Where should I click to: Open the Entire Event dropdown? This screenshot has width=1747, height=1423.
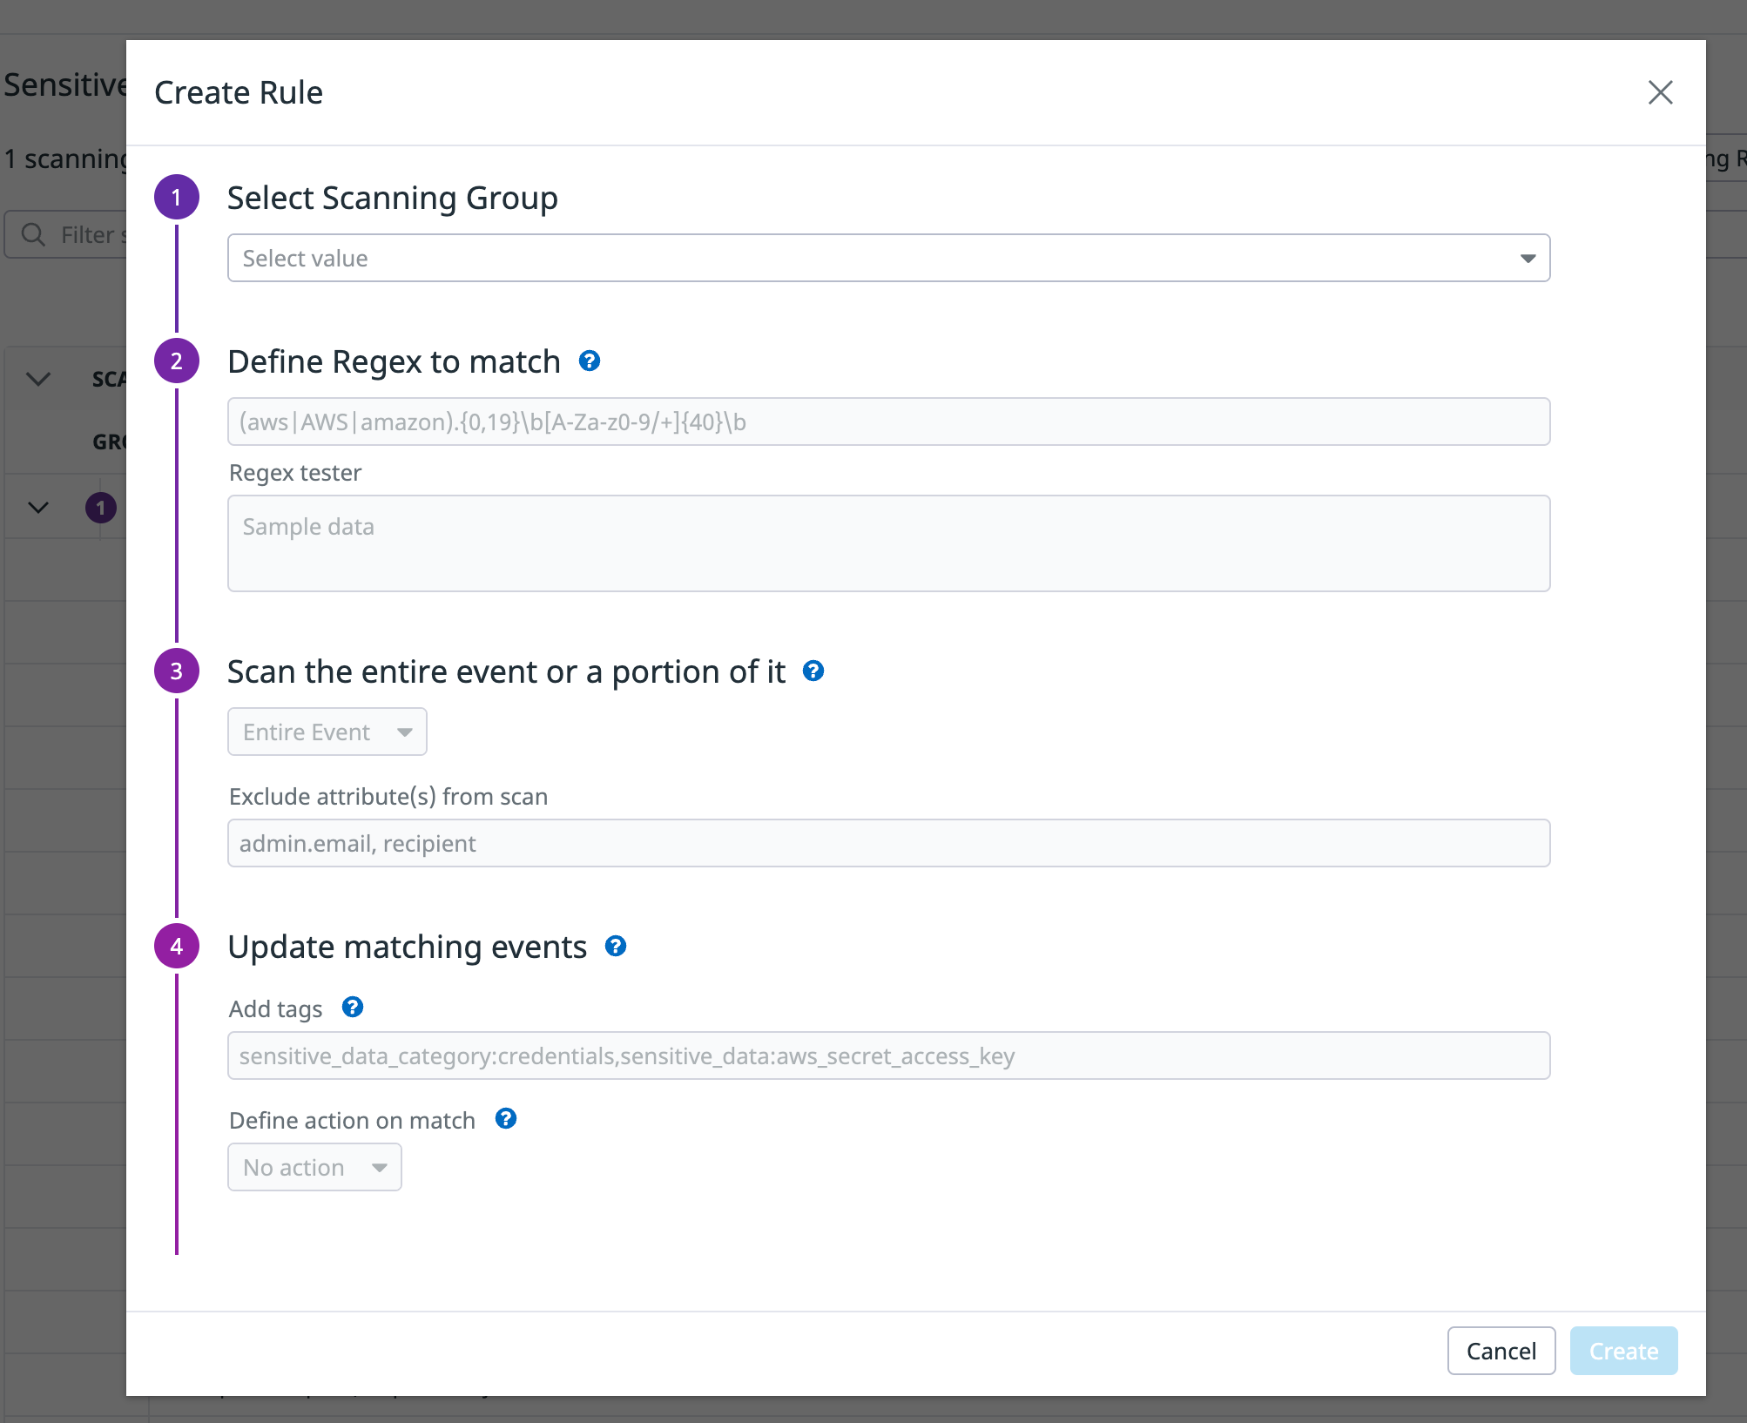pos(327,732)
